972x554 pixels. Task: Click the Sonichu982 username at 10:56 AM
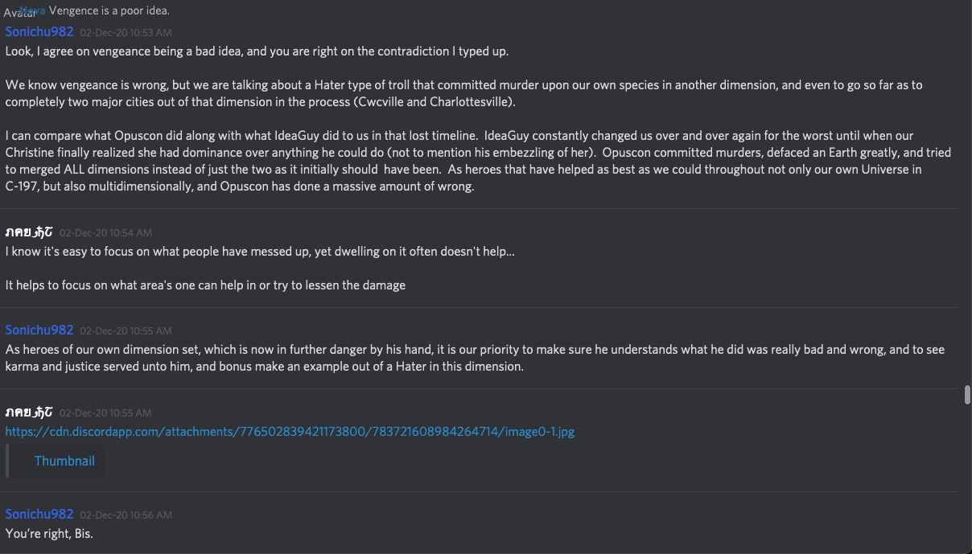point(39,514)
